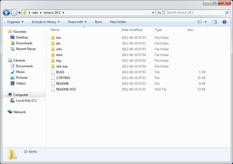Open the 'Share with' menu

(77, 22)
